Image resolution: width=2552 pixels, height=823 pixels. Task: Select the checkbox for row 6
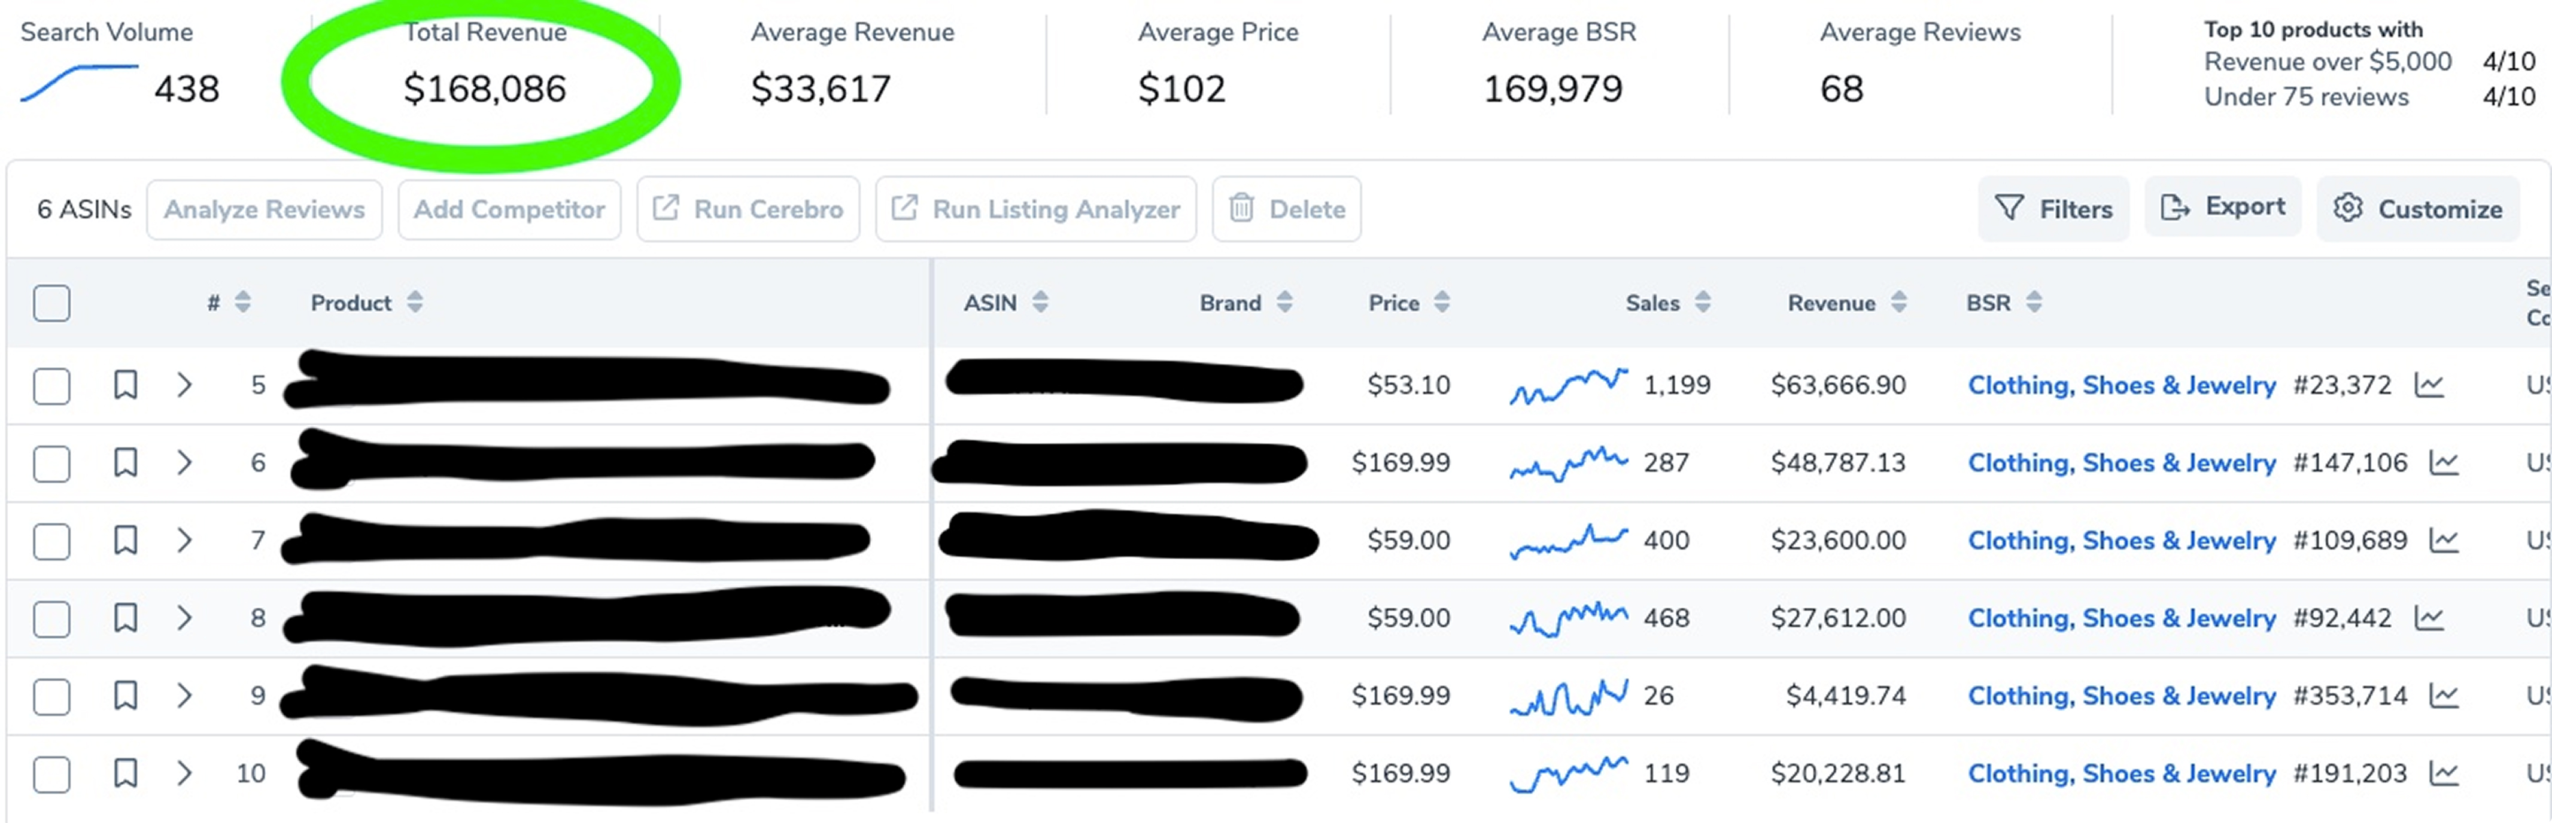point(51,464)
